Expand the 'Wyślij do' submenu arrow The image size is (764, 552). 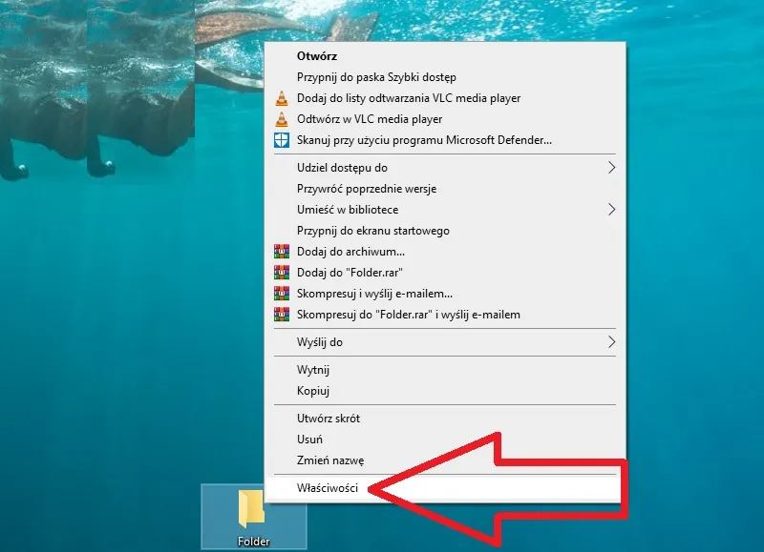(612, 342)
